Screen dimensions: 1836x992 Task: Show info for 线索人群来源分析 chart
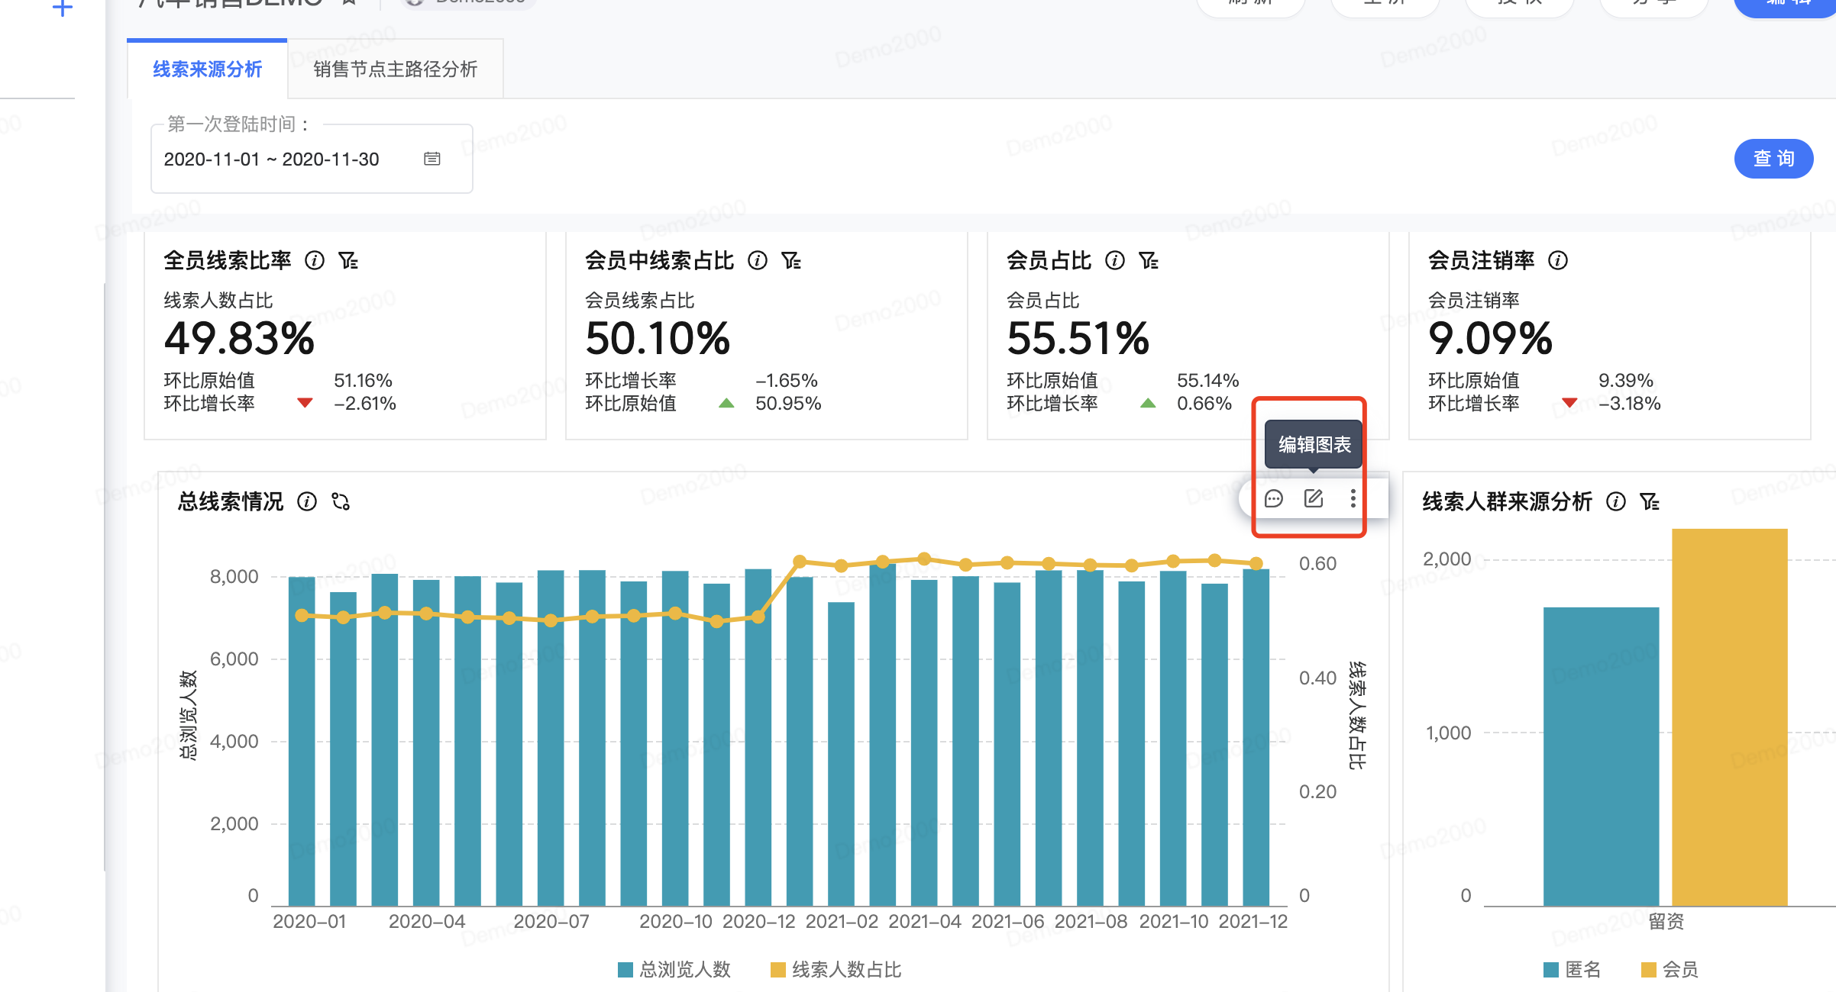[1616, 501]
